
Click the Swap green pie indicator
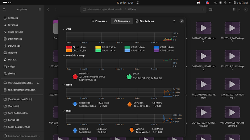[129, 77]
